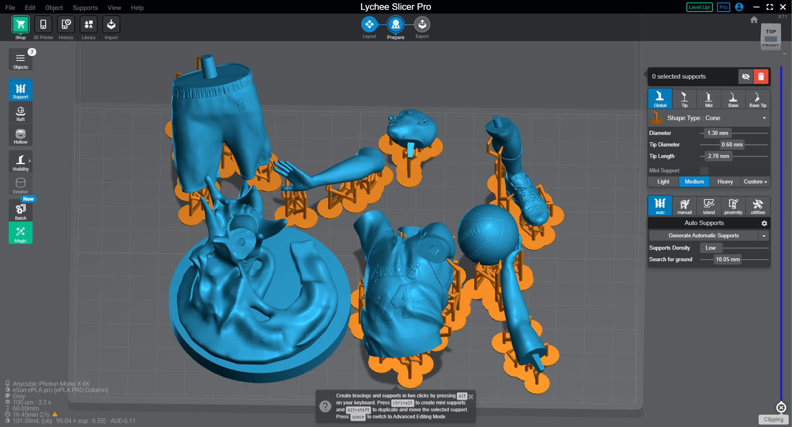Open the Shop icon
The height and width of the screenshot is (427, 792).
20,25
